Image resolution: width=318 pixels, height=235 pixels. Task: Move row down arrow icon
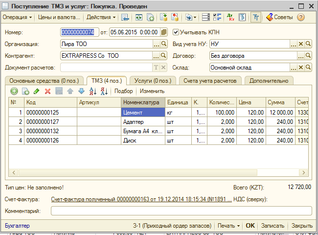pos(81,91)
